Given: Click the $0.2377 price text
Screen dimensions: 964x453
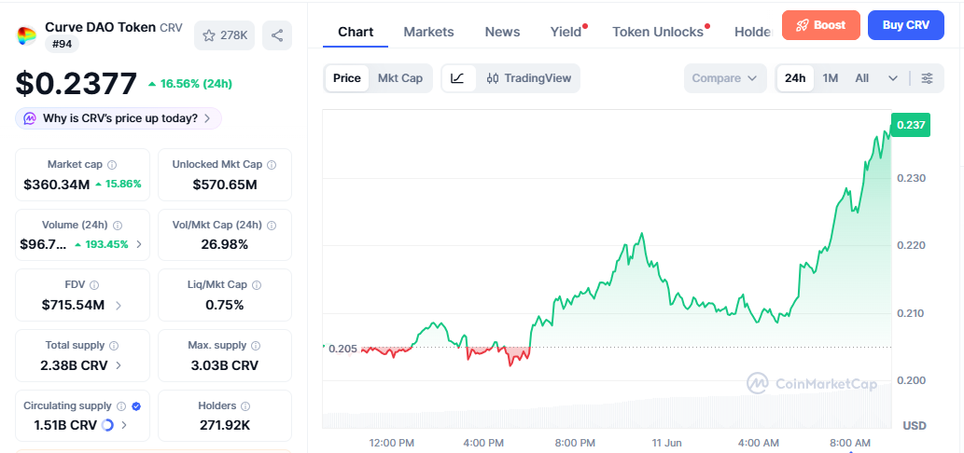Looking at the screenshot, I should pos(77,84).
